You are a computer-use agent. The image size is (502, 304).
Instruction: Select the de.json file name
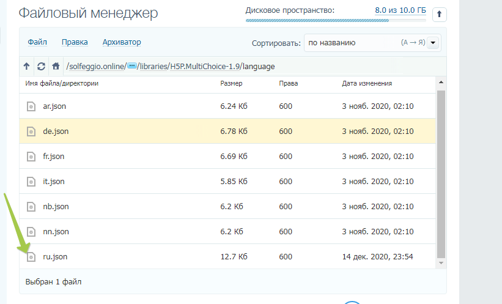coord(56,132)
